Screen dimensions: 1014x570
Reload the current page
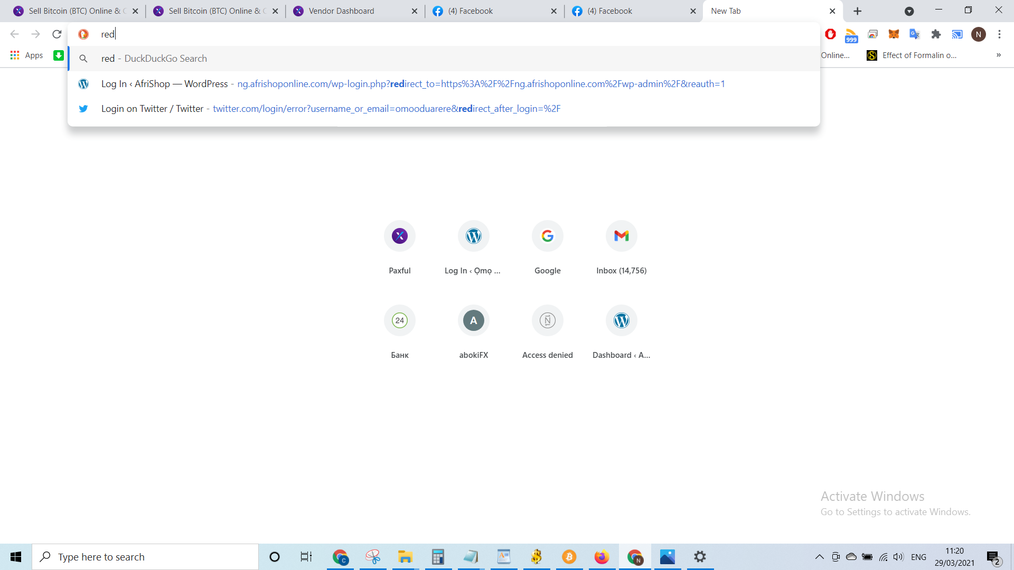tap(57, 34)
